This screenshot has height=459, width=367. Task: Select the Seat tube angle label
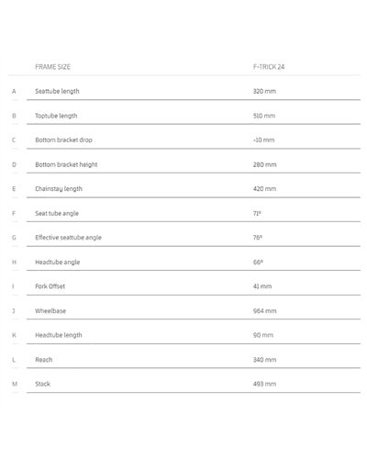pos(57,213)
